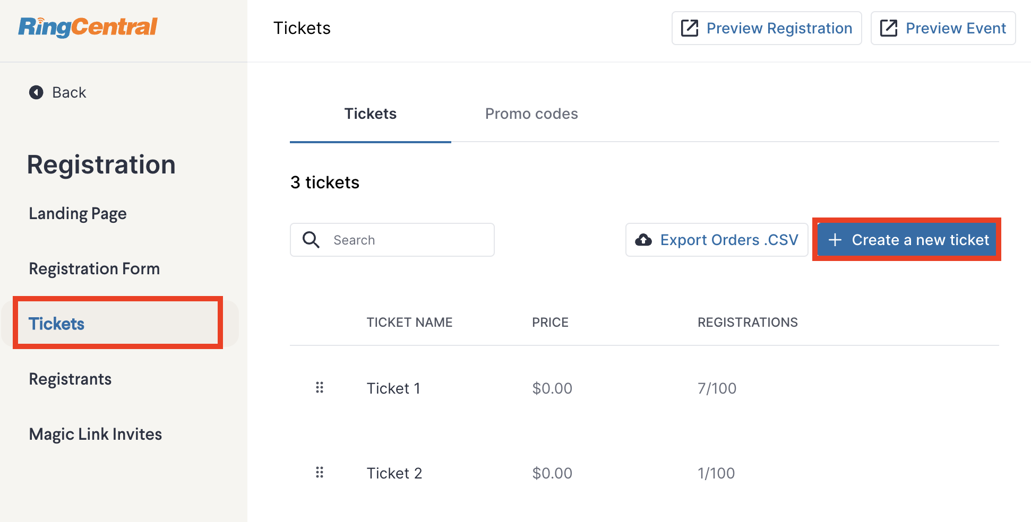Click the Ticket 2 drag handle
Image resolution: width=1031 pixels, height=522 pixels.
coord(320,473)
